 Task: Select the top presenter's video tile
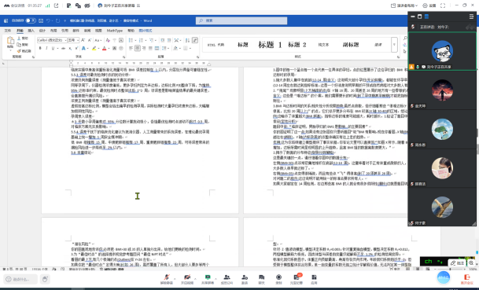442,51
